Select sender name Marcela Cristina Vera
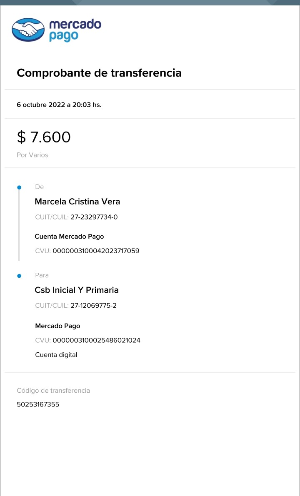 click(77, 202)
